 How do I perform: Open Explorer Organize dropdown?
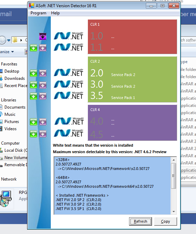[x=7, y=52]
